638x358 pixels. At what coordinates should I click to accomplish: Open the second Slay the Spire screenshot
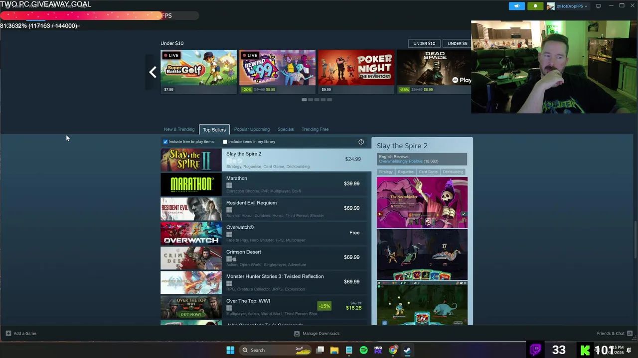click(x=422, y=255)
